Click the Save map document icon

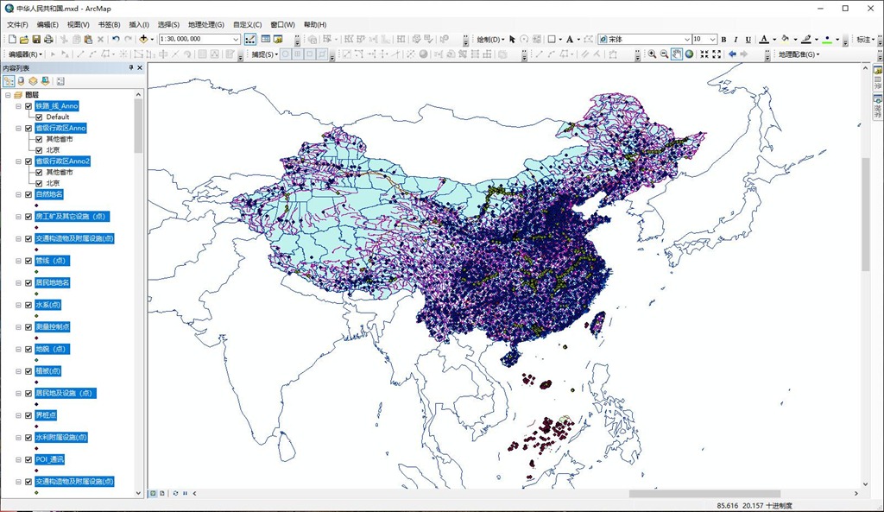(36, 39)
